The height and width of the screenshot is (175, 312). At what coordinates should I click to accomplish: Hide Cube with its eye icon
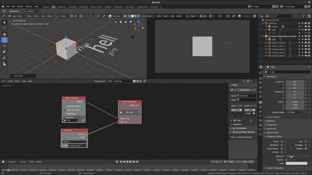[x=299, y=39]
